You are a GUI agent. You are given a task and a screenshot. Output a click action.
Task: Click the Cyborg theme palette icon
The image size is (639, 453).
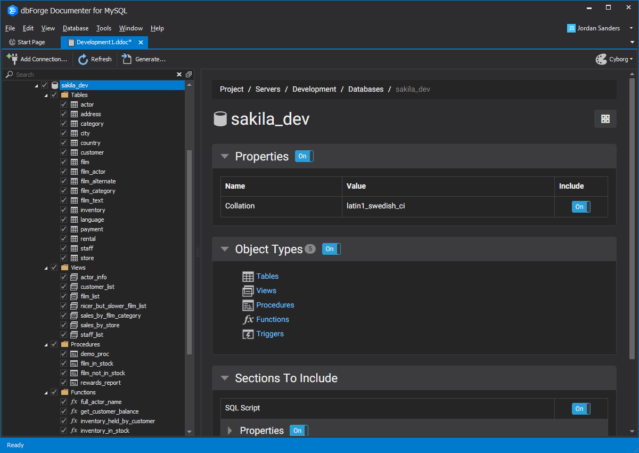pos(601,59)
